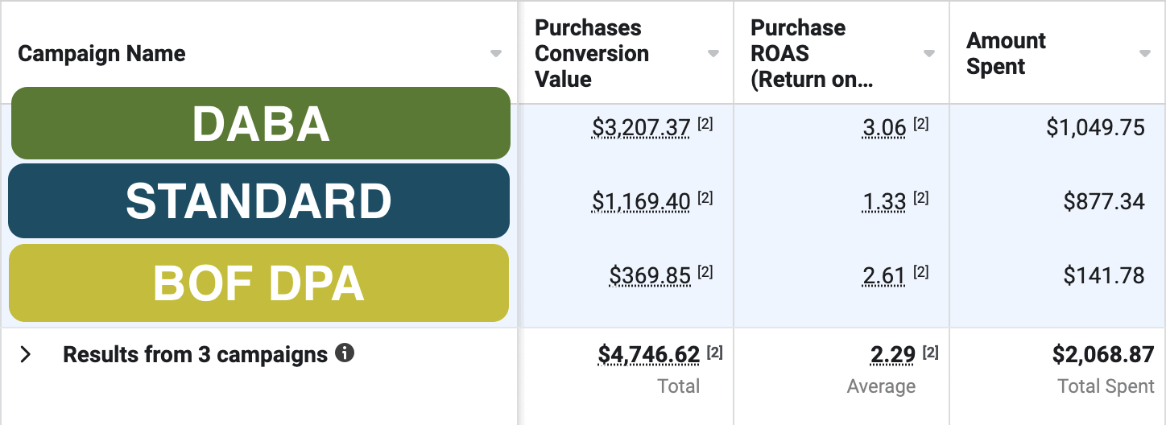Click the 3.06 ROAS value
Screen dimensions: 1166x425
[883, 127]
